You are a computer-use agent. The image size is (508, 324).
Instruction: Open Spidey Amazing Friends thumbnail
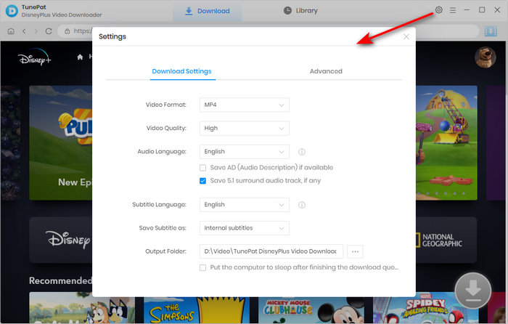(x=426, y=309)
